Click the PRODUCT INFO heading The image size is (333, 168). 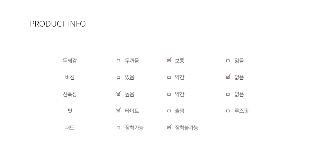58,24
